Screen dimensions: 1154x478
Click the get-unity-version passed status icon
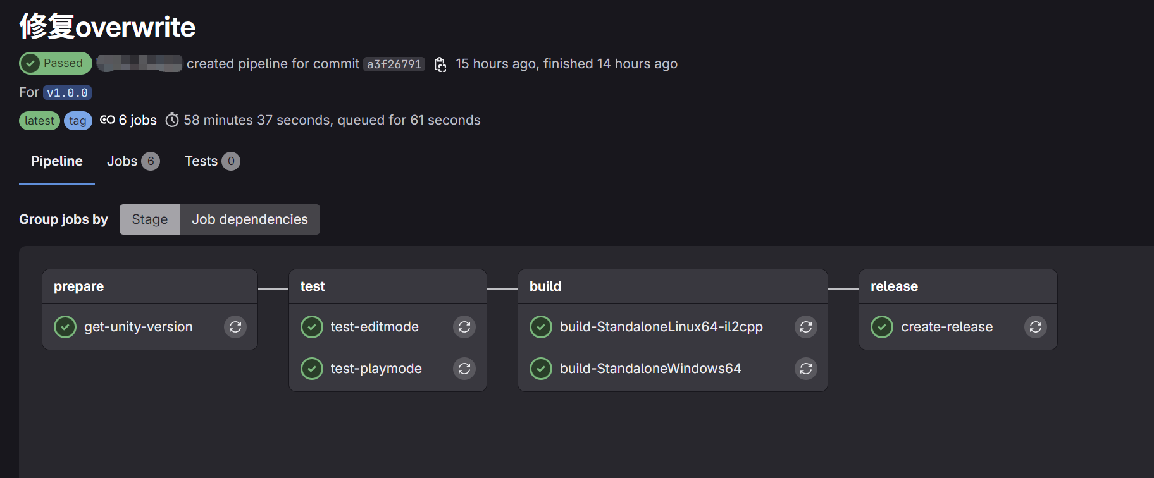[x=65, y=327]
